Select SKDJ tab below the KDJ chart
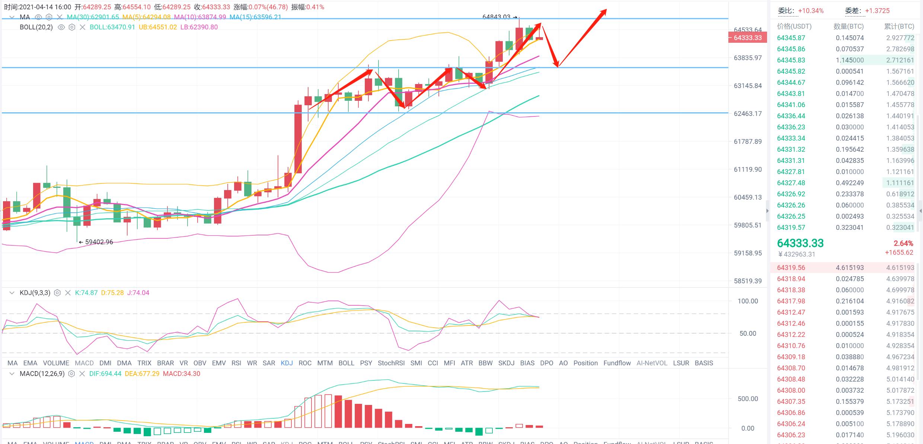Viewport: 923px width, 444px height. click(x=506, y=363)
